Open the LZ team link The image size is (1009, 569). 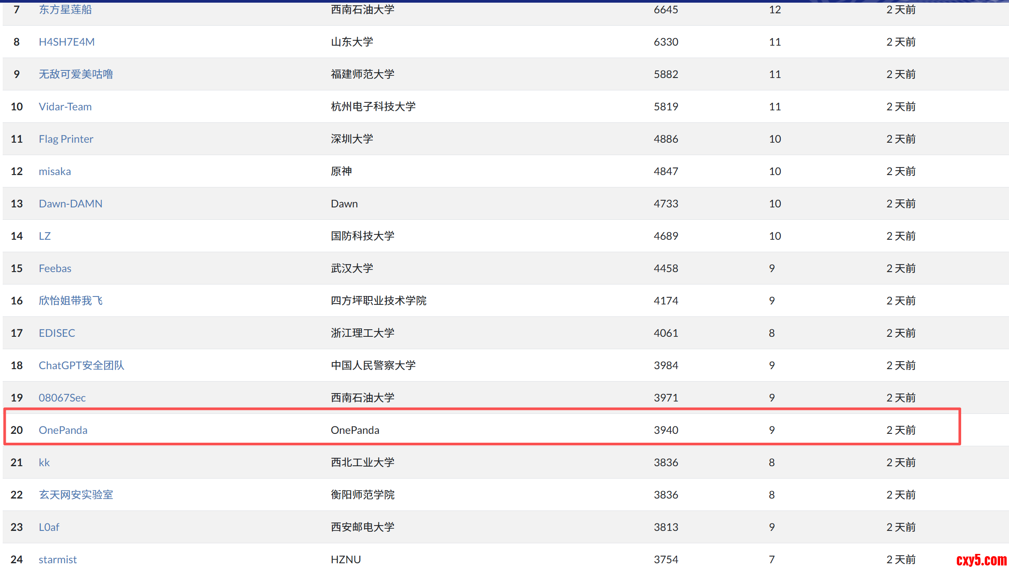(44, 236)
